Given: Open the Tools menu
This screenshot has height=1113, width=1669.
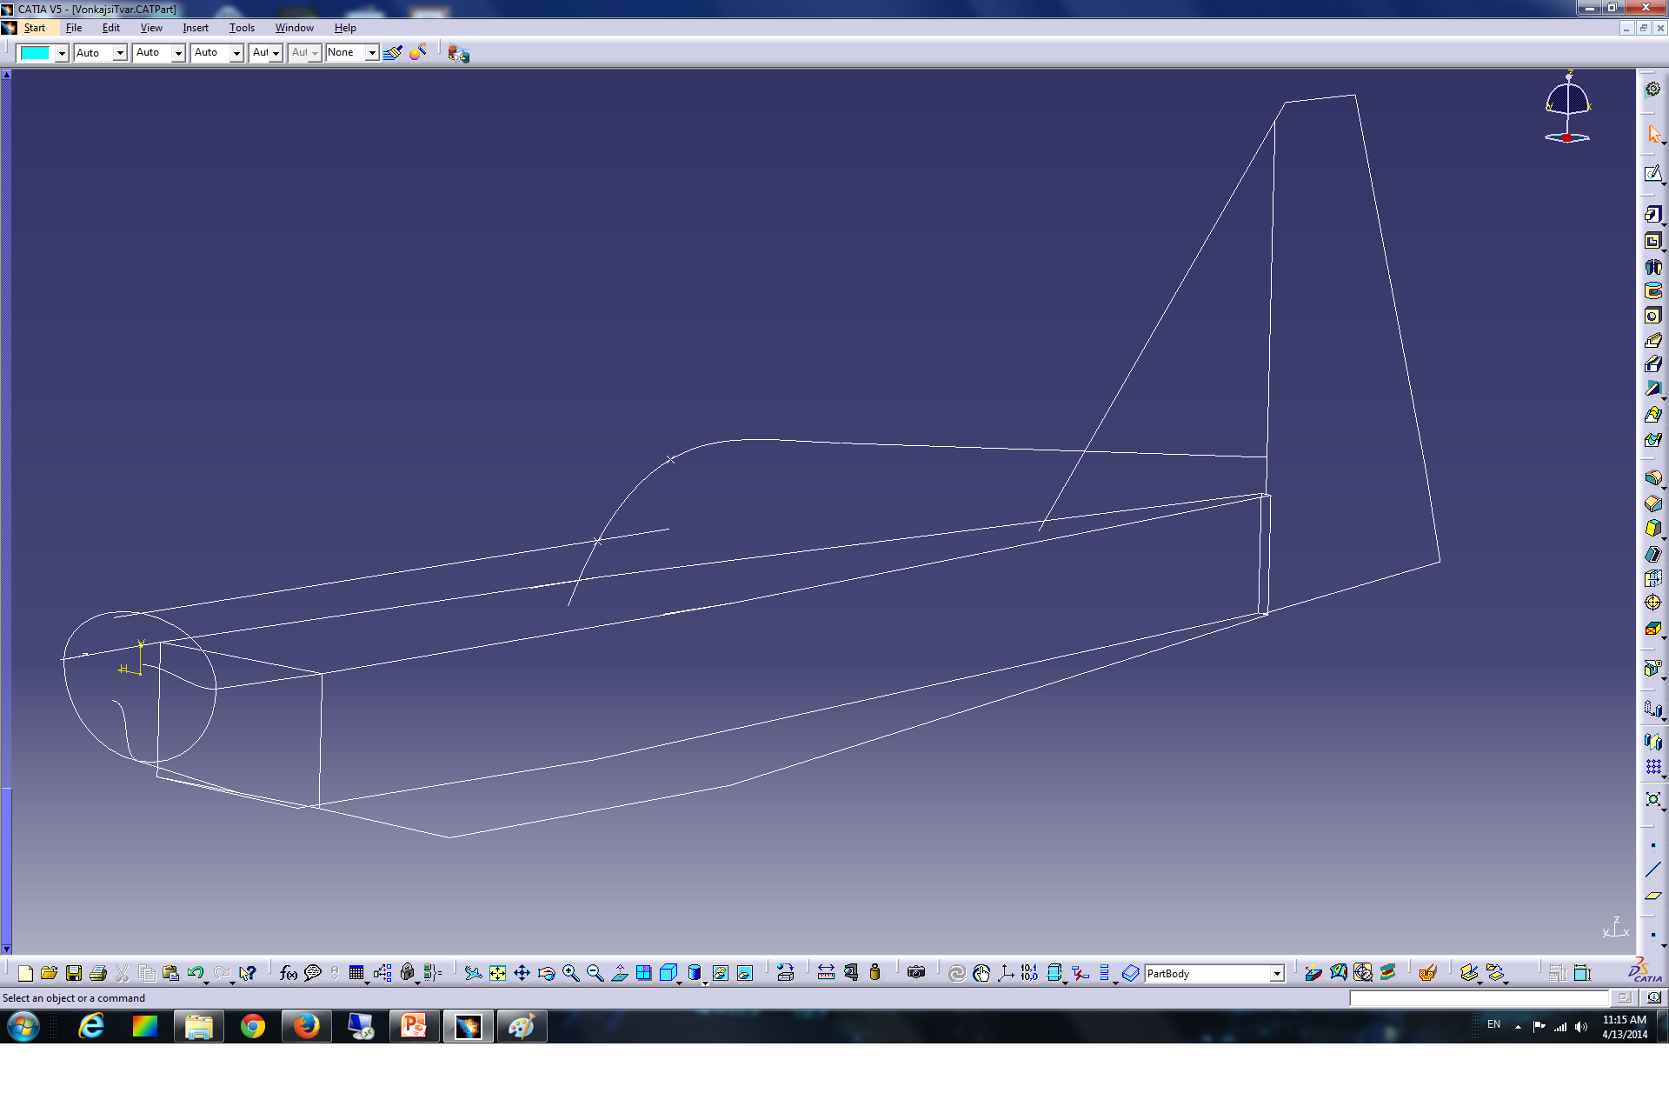Looking at the screenshot, I should click(x=242, y=28).
